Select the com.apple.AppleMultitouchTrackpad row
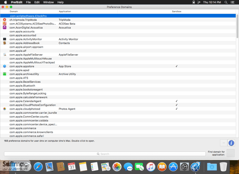This screenshot has width=239, height=174. [118, 63]
